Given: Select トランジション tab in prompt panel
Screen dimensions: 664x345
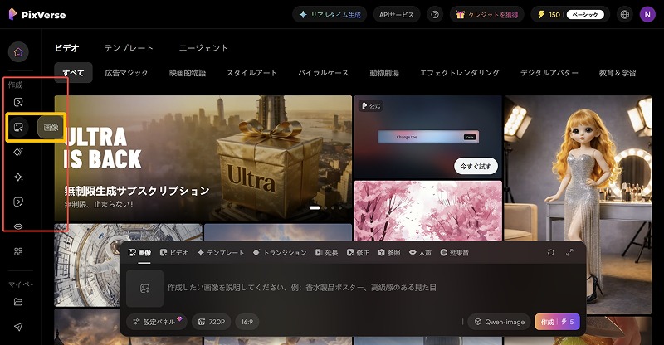Looking at the screenshot, I should pos(280,253).
